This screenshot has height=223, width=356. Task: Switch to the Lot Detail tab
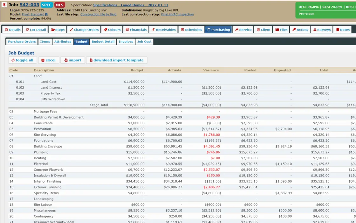click(36, 30)
